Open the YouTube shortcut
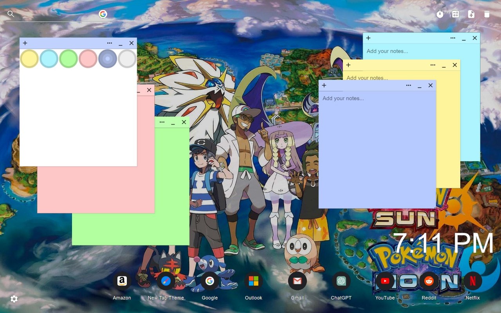 pos(385,281)
